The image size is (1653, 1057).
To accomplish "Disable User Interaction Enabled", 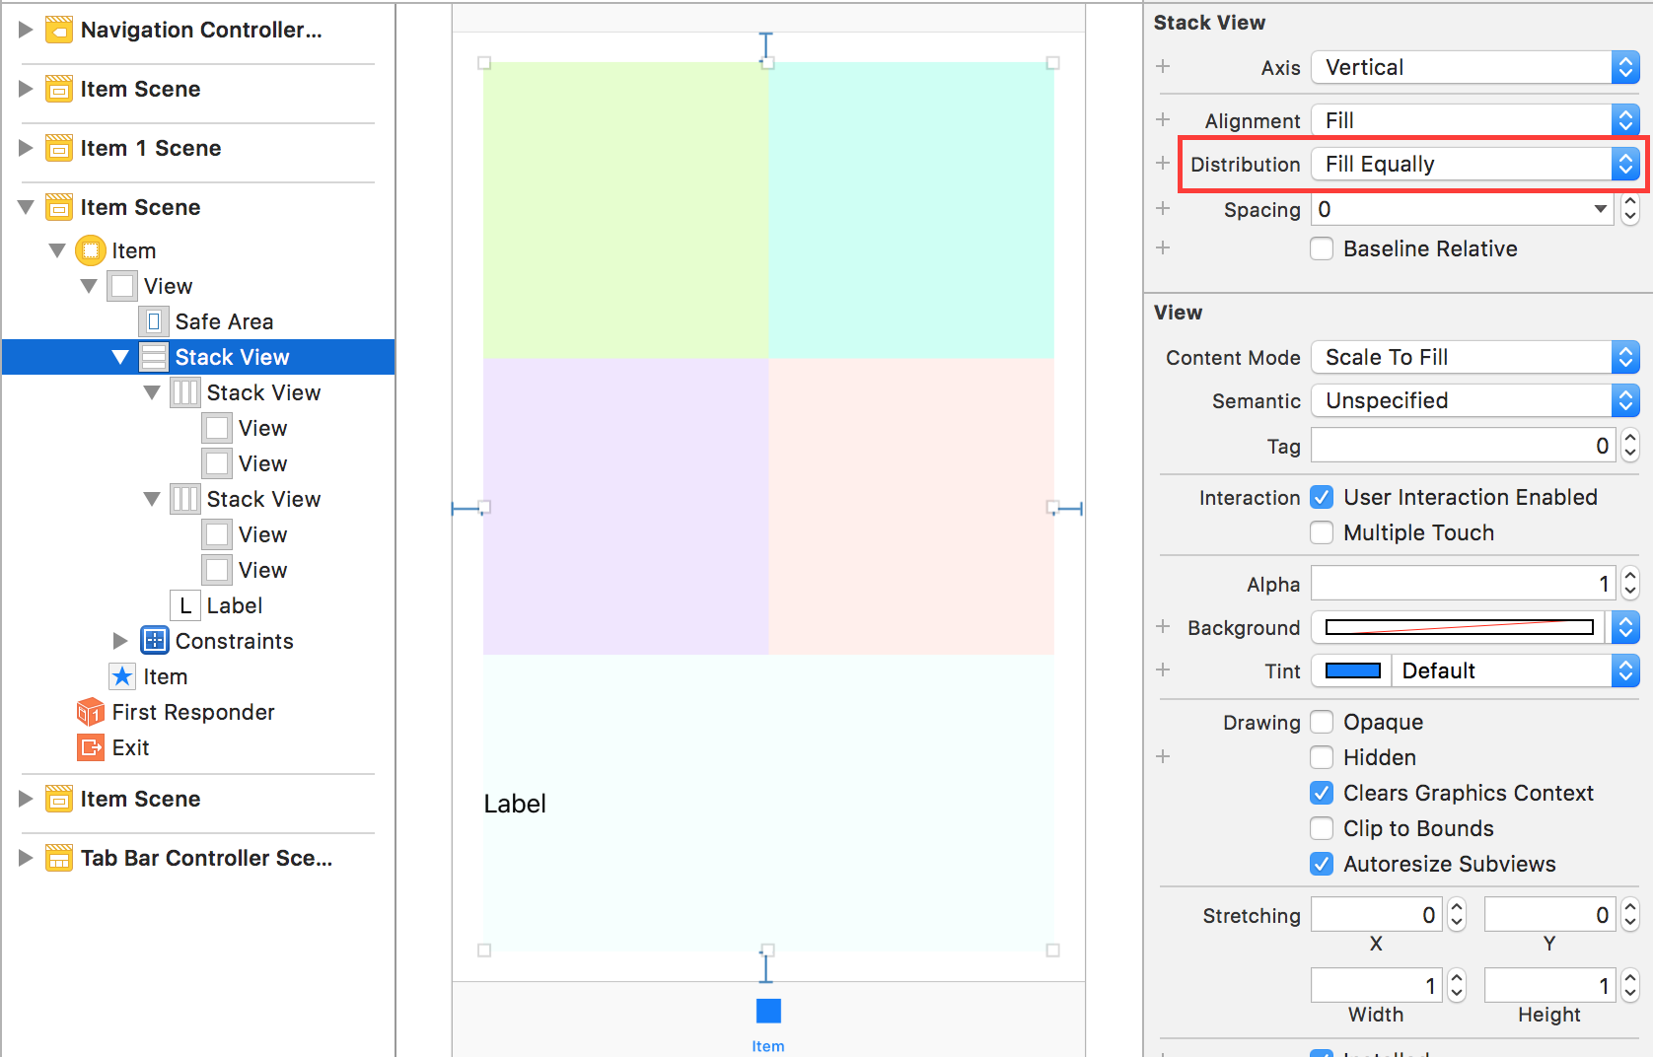I will 1322,497.
